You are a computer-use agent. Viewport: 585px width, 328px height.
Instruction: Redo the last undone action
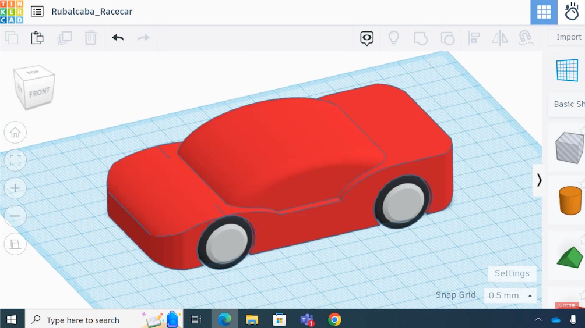pos(144,38)
